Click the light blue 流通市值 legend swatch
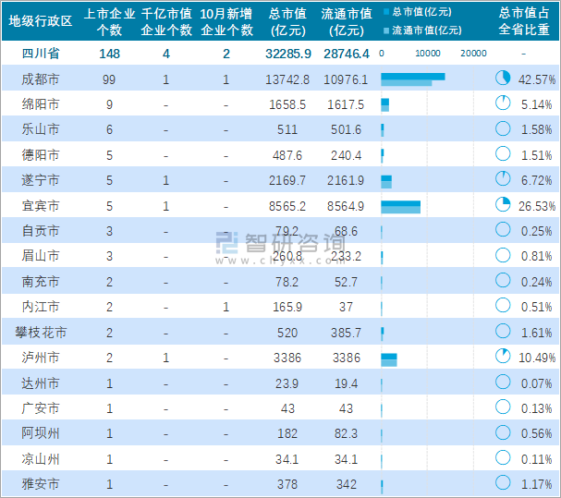Viewport: 561px width, 498px height. click(x=385, y=30)
